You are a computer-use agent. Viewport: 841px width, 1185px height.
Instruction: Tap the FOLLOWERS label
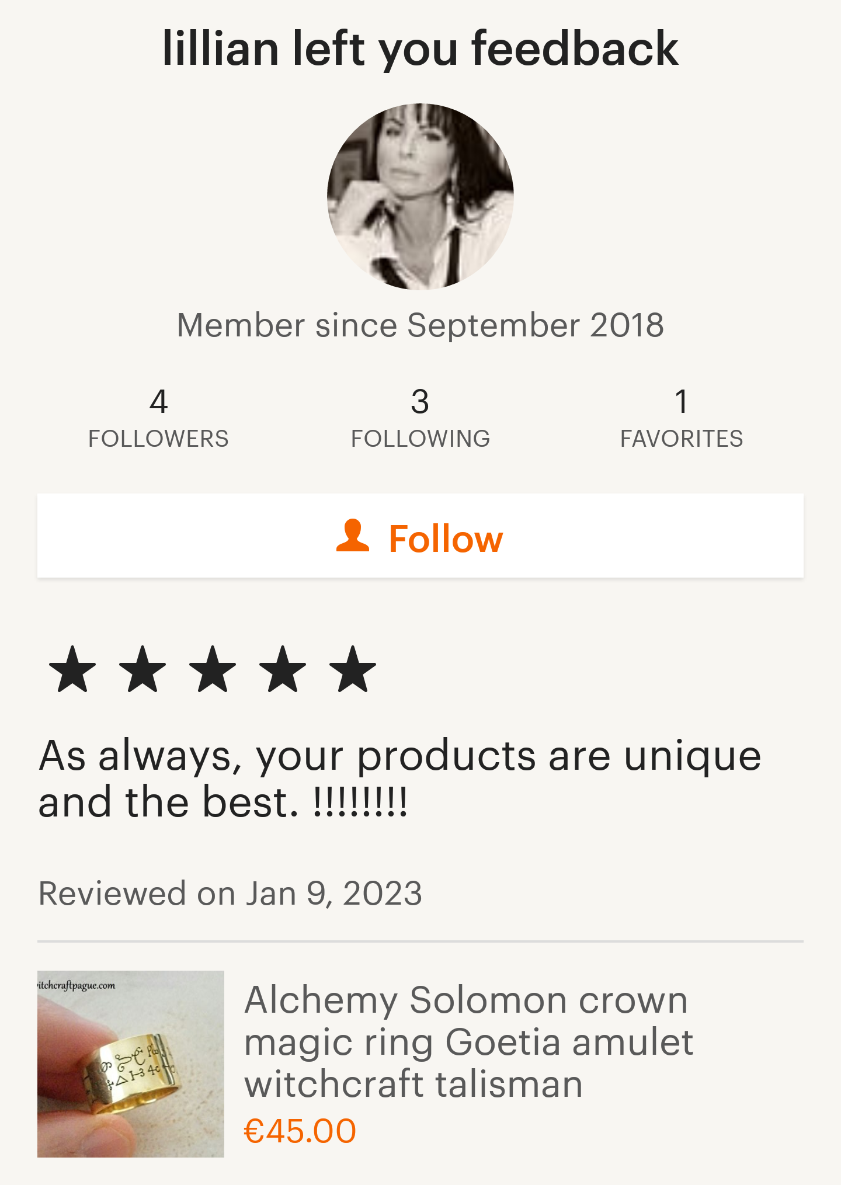158,439
